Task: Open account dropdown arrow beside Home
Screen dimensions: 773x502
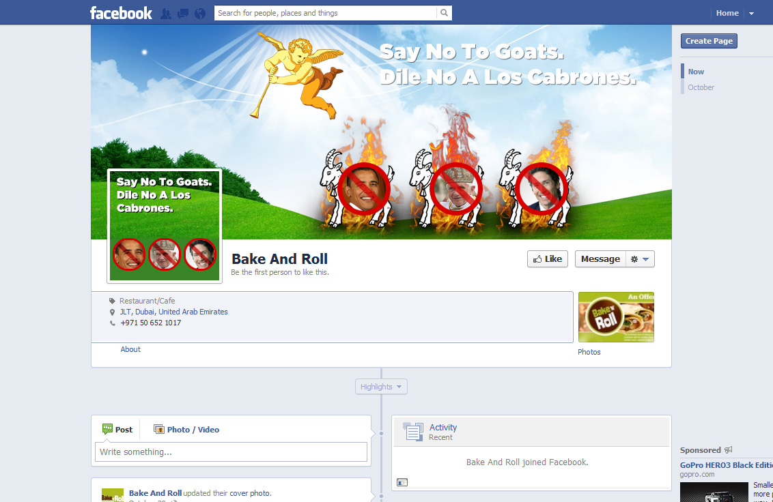Action: click(751, 14)
